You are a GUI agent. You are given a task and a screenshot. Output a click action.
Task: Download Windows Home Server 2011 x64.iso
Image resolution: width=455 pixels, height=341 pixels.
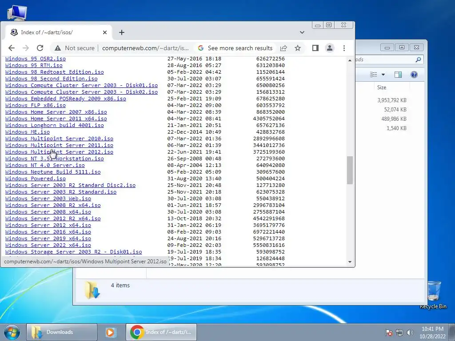(x=56, y=119)
